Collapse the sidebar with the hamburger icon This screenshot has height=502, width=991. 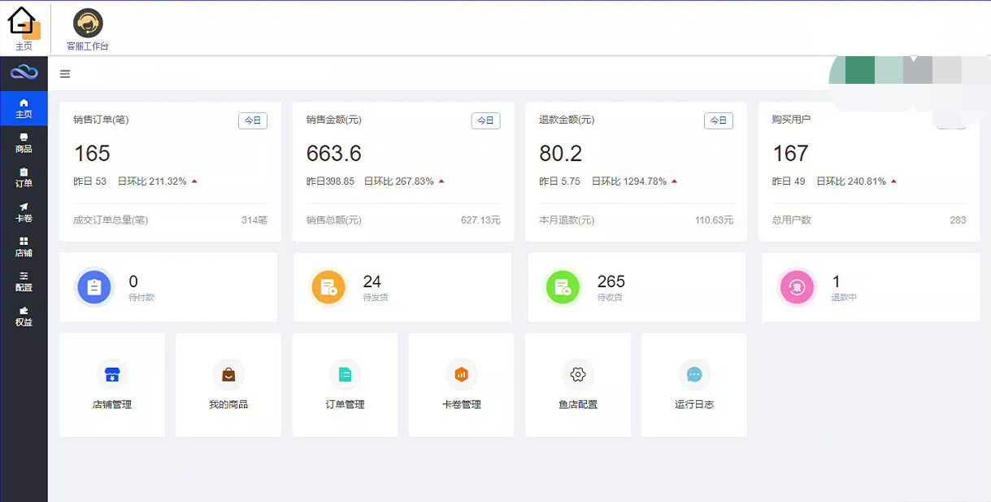coord(65,74)
